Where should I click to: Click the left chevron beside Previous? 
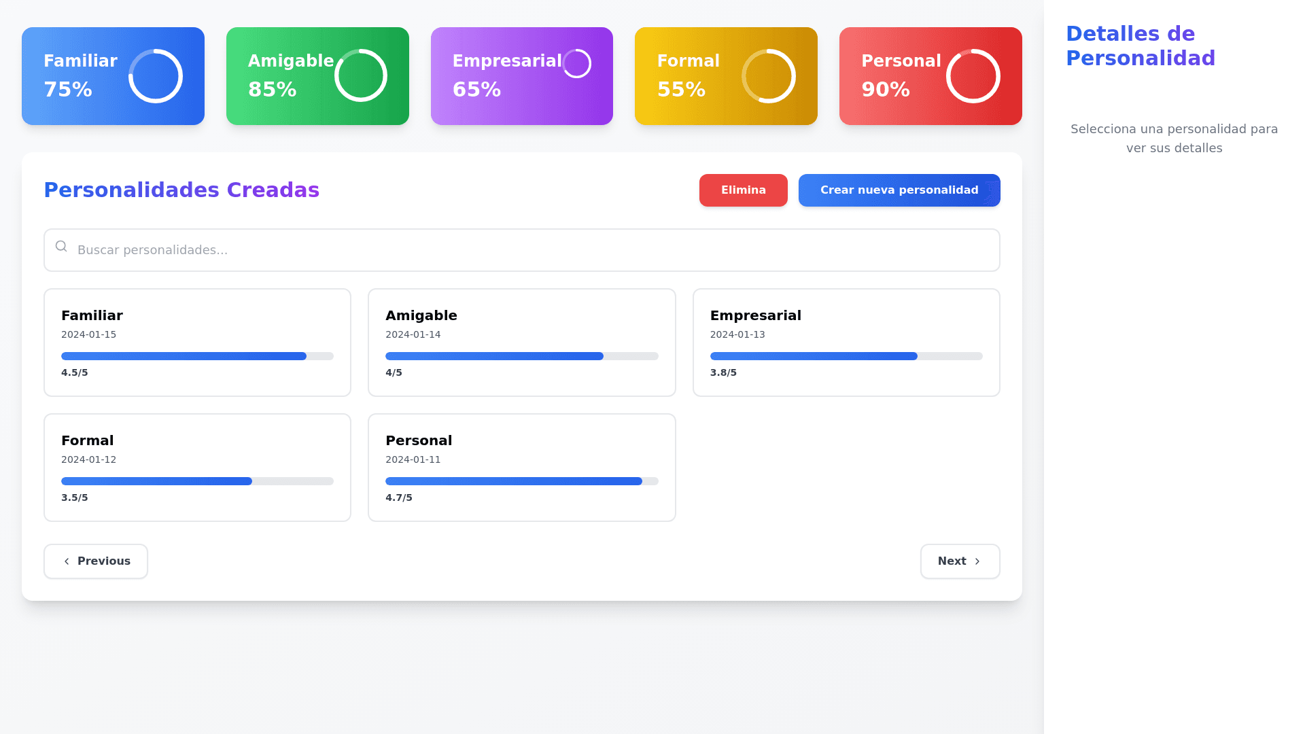tap(67, 561)
